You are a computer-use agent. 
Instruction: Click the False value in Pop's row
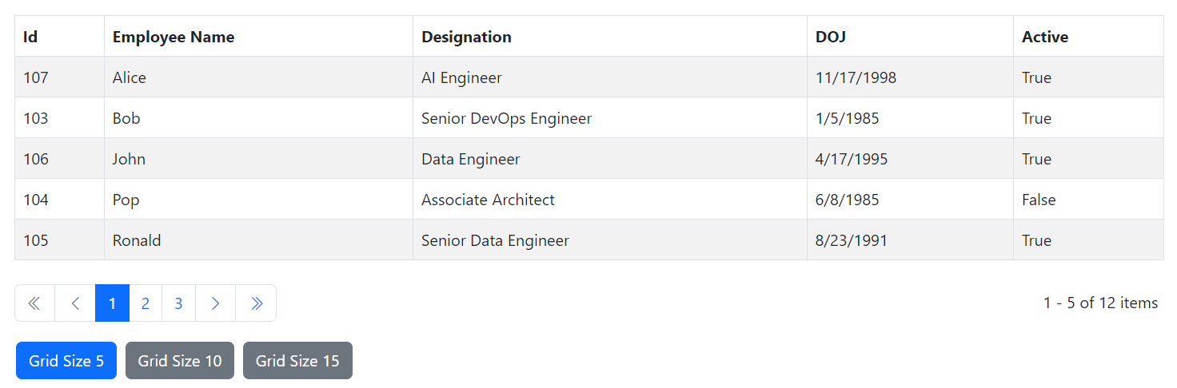tap(1039, 200)
